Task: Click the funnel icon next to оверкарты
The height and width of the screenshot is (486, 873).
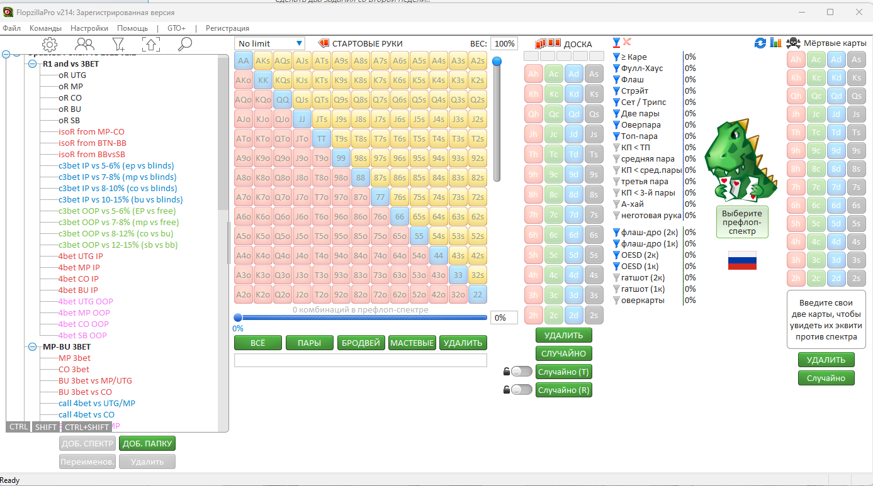Action: coord(616,300)
